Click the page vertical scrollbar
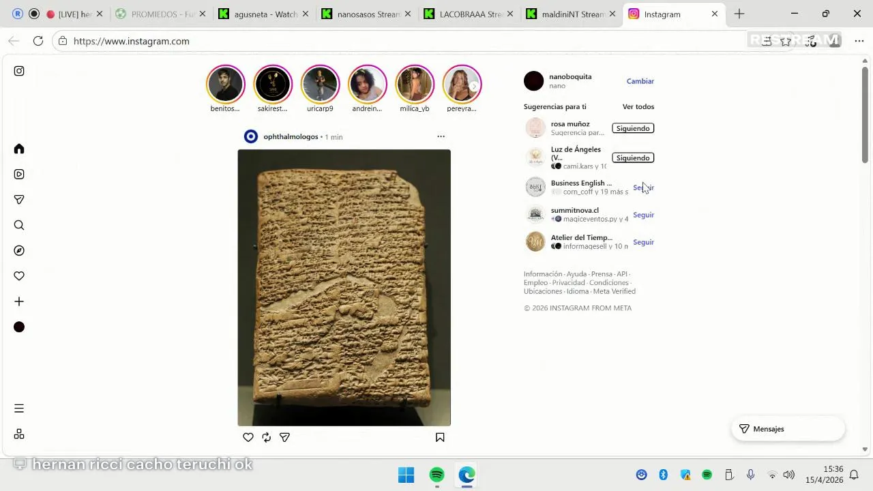Image resolution: width=873 pixels, height=491 pixels. (865, 115)
